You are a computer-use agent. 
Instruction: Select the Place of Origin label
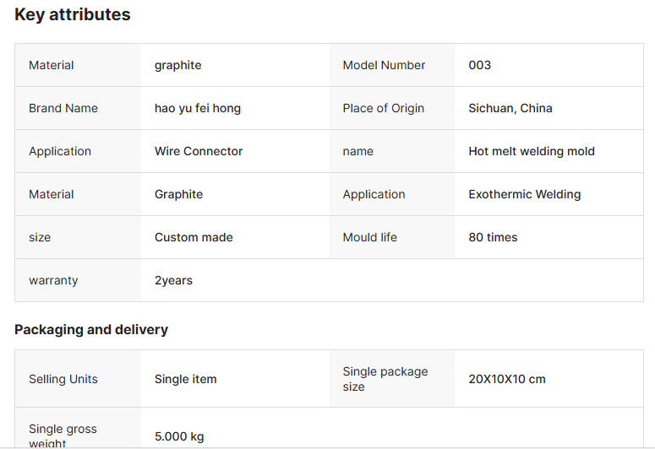point(384,108)
